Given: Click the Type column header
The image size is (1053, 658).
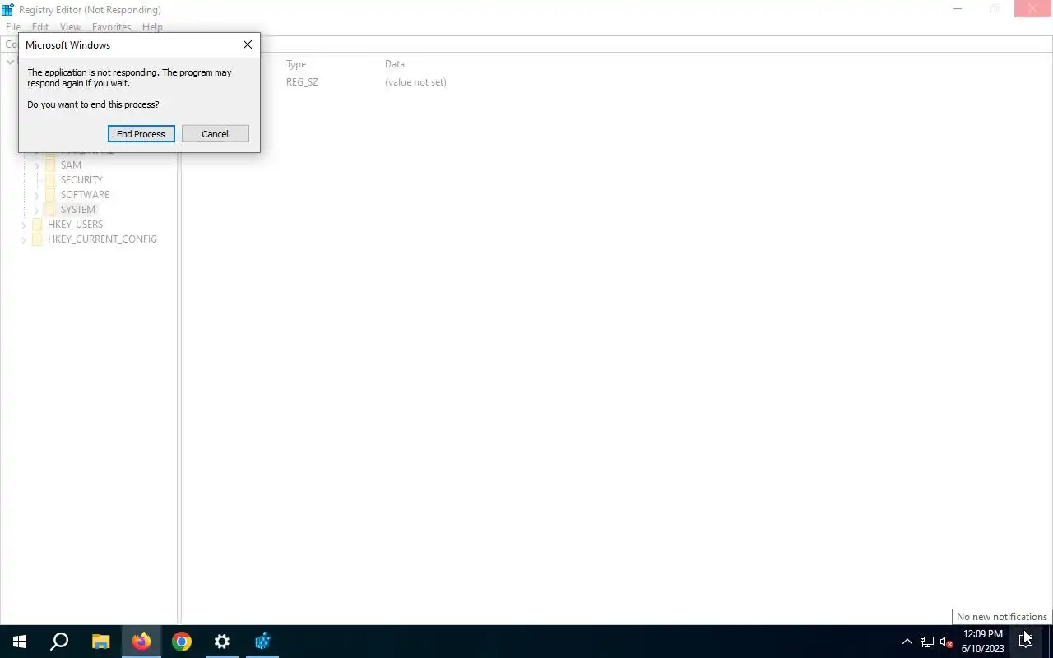Looking at the screenshot, I should (x=296, y=64).
